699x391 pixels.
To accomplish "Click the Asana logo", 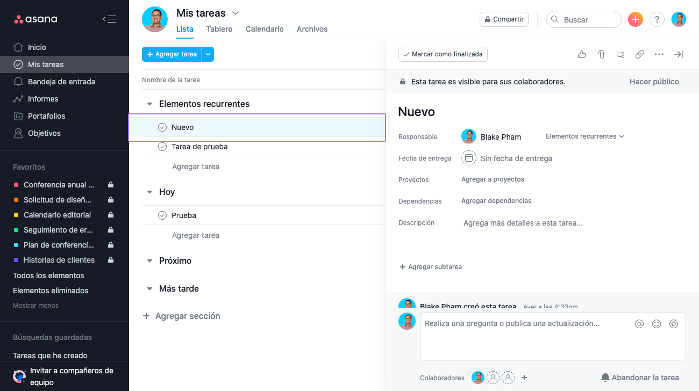I will click(35, 19).
